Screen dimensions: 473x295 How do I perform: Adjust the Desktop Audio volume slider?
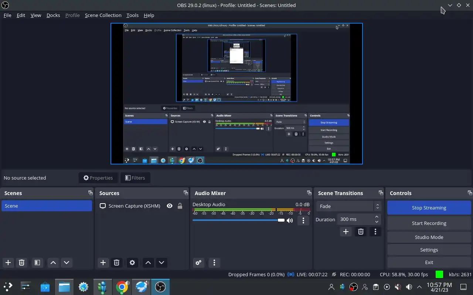pyautogui.click(x=238, y=220)
